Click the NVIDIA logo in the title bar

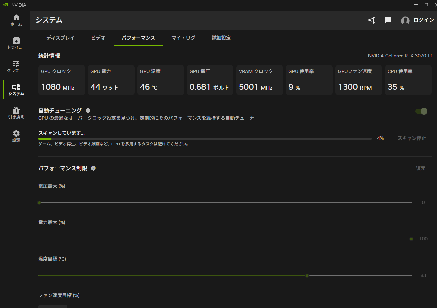point(5,5)
